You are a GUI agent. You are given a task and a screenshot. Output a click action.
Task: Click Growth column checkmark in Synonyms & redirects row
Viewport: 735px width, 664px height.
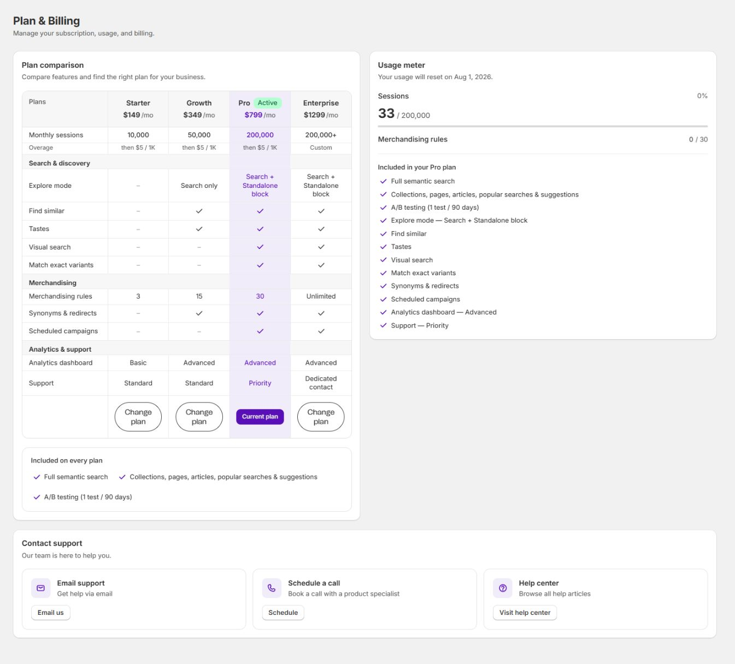tap(199, 313)
